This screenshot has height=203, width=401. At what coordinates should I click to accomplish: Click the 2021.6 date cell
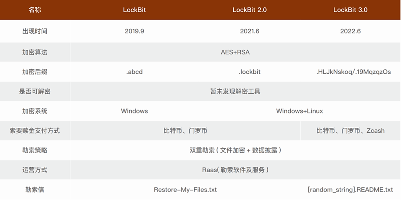(x=250, y=31)
